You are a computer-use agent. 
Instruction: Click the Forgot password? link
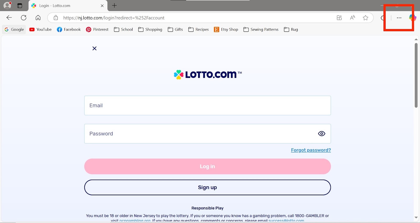(x=311, y=150)
